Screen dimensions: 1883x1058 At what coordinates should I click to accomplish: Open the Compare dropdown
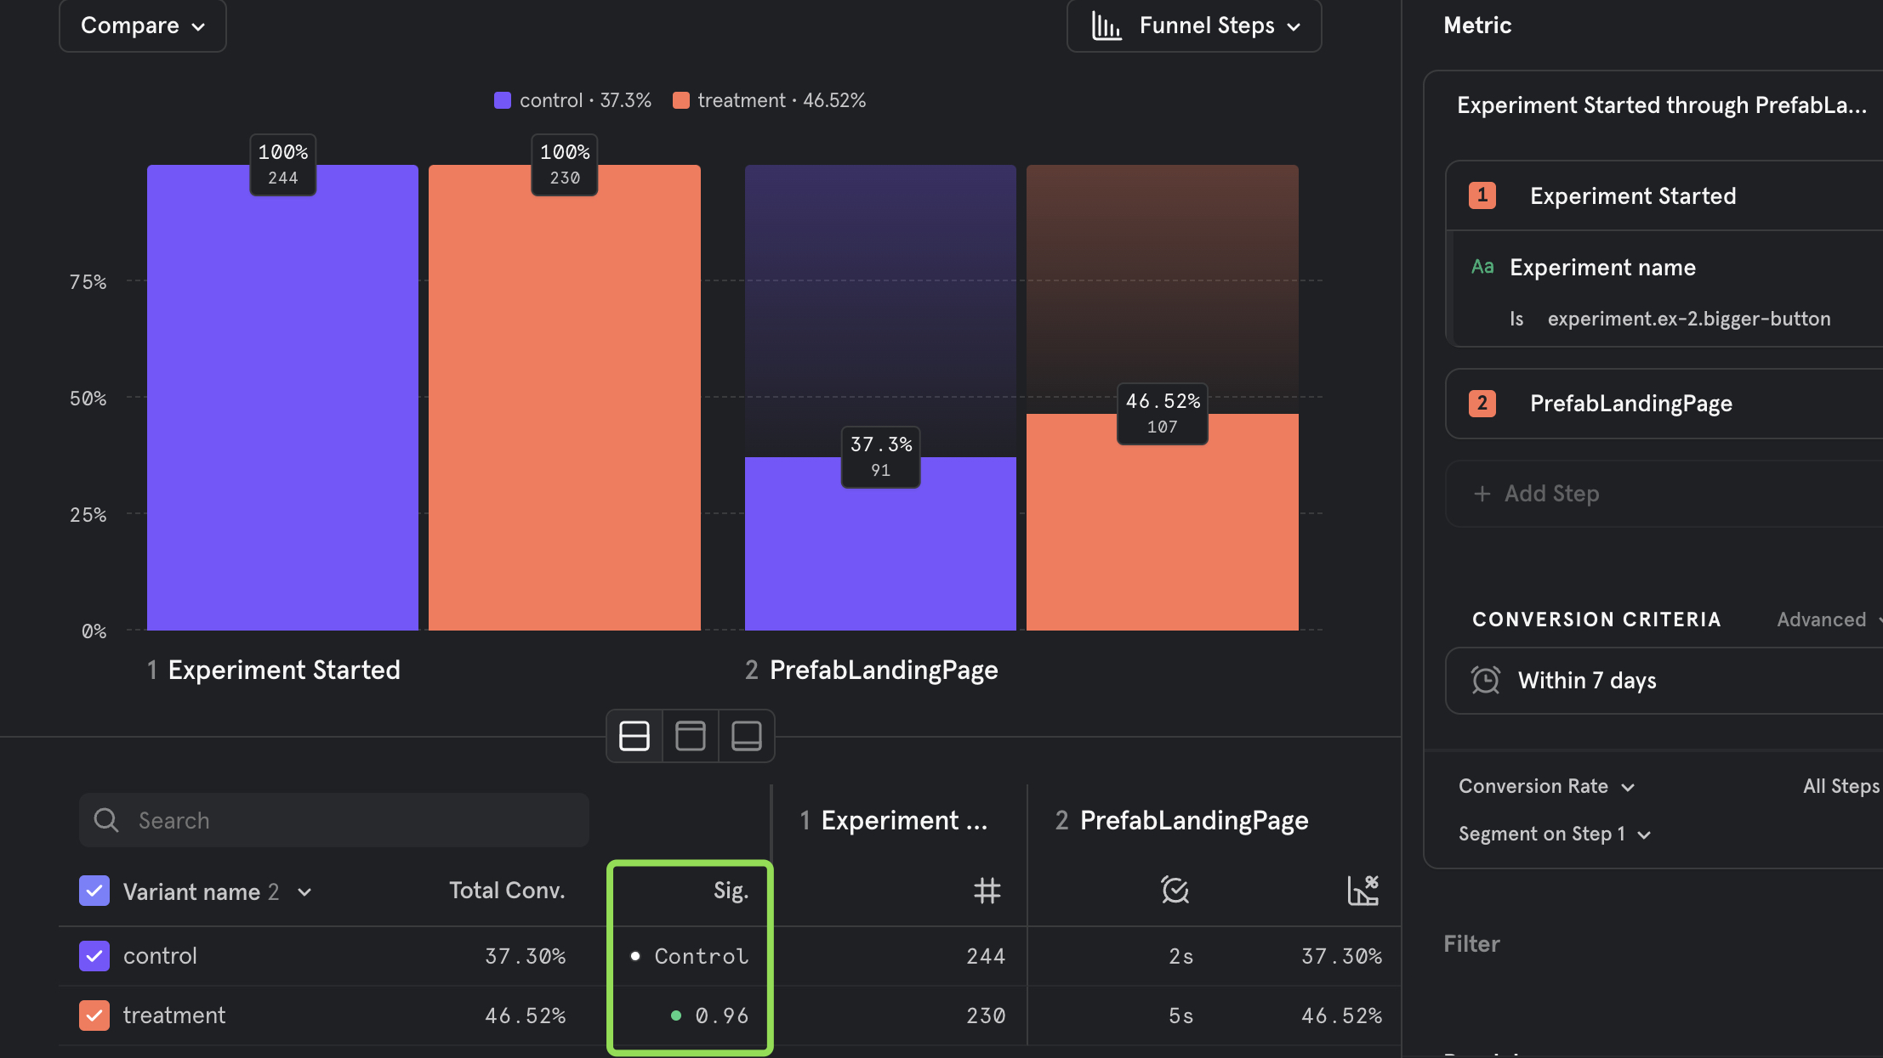pyautogui.click(x=143, y=26)
